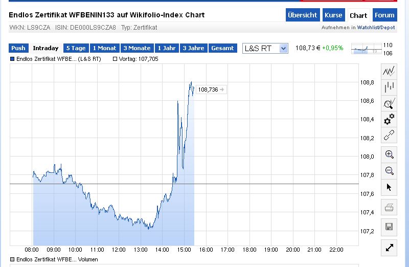The image size is (409, 267).
Task: Click the 108,73 € price value
Action: tap(308, 48)
